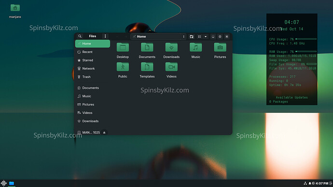Select the Templates folder icon

click(147, 67)
